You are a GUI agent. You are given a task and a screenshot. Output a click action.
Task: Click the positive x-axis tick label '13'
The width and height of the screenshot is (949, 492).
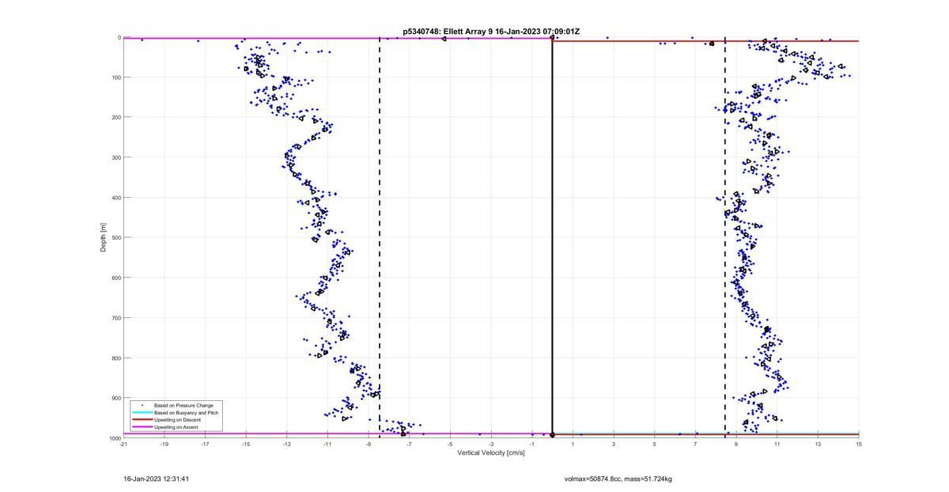[819, 444]
